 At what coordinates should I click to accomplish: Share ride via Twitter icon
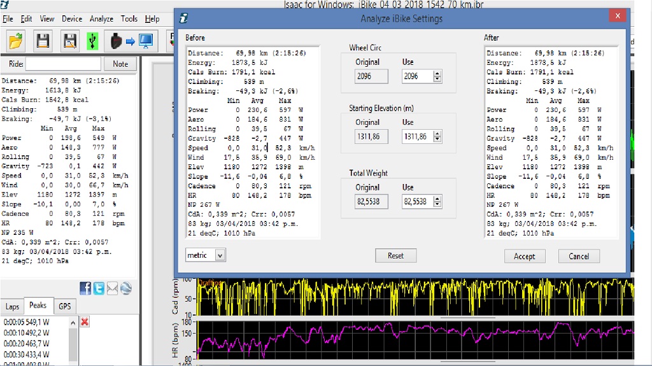(x=99, y=288)
